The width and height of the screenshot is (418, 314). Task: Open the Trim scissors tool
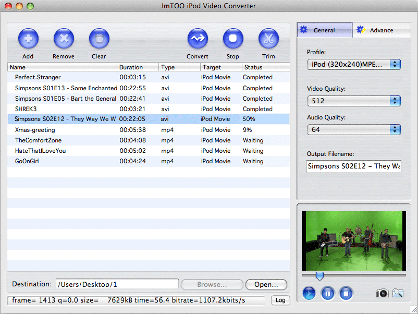point(268,39)
